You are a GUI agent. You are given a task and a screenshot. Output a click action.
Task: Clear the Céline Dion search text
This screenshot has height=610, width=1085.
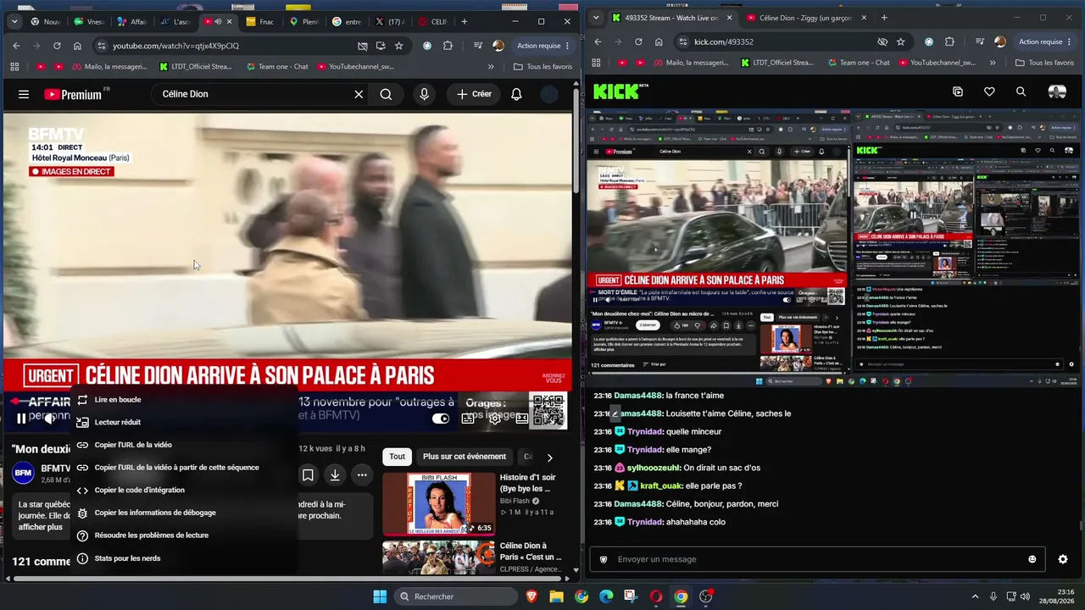click(359, 94)
